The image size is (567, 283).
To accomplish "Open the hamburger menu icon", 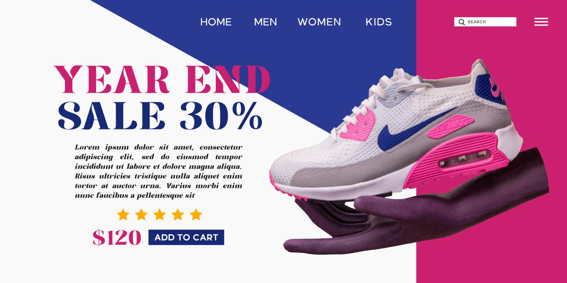I will click(541, 22).
